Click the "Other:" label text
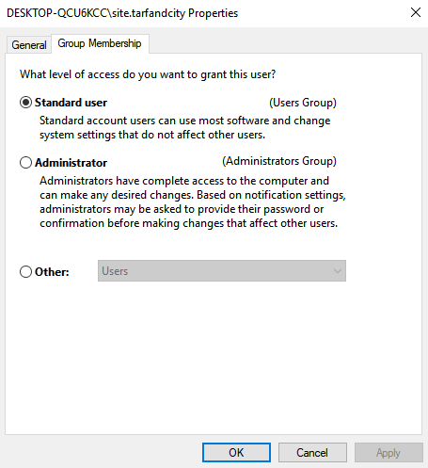 (52, 272)
